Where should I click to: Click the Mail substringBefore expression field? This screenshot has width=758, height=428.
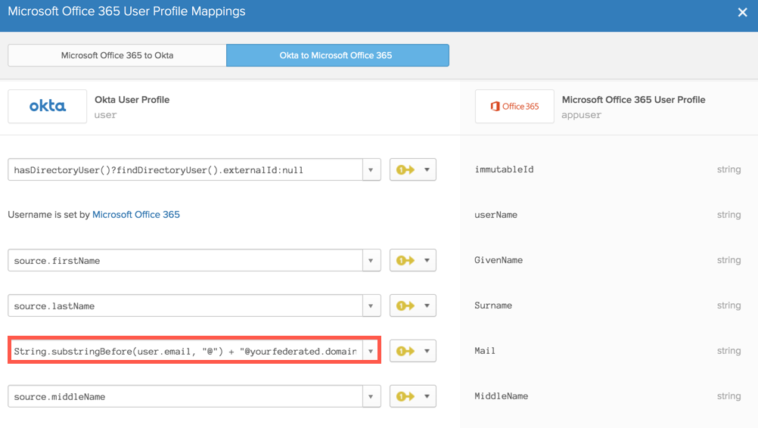tap(185, 352)
